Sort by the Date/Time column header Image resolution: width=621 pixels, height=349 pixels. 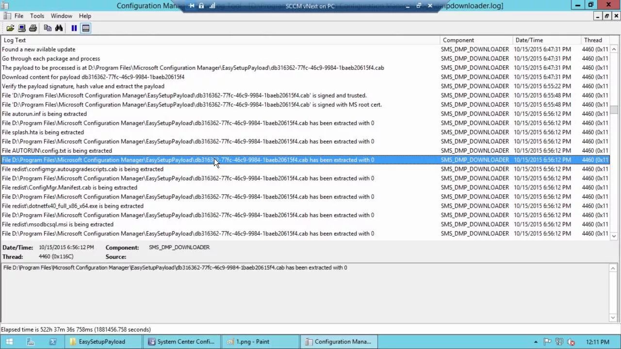[547, 40]
